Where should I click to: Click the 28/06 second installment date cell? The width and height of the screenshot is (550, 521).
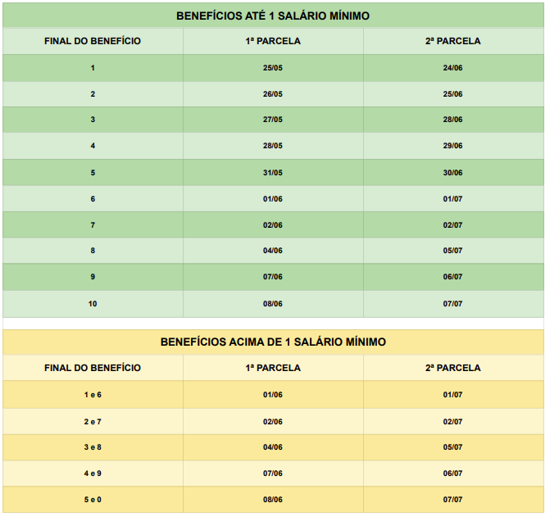pyautogui.click(x=453, y=120)
